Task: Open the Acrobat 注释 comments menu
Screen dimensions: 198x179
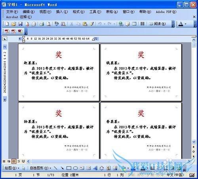Action: [x=19, y=17]
